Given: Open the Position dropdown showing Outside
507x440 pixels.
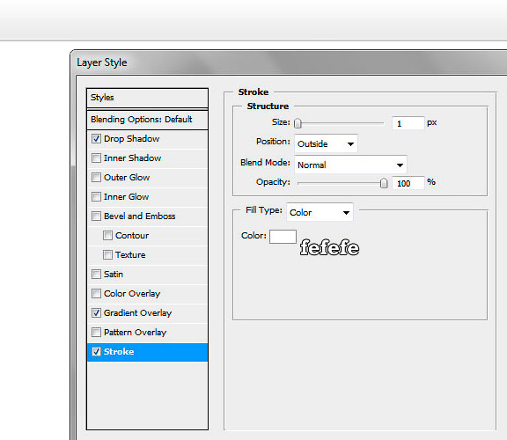Looking at the screenshot, I should click(326, 143).
